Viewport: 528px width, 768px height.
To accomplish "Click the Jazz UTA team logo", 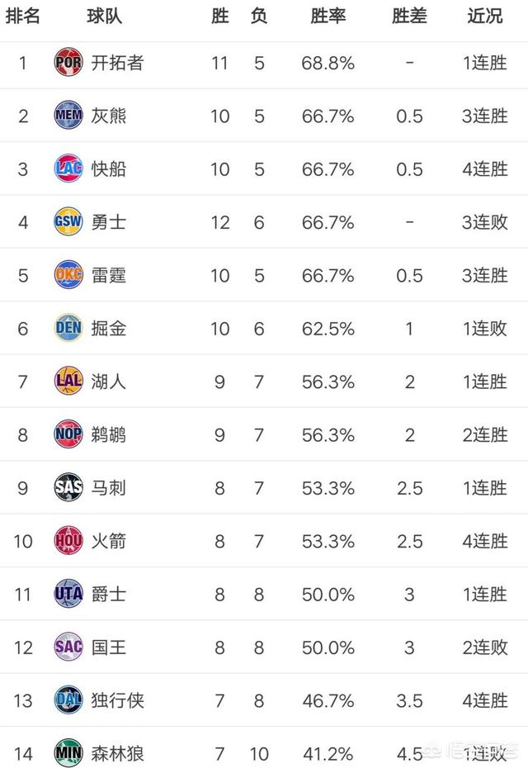I will pyautogui.click(x=68, y=594).
